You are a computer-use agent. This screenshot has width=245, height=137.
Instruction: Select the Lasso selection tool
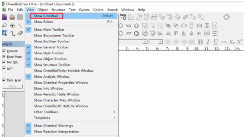(x=5, y=25)
